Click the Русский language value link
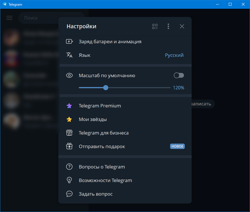This screenshot has height=212, width=250. (x=174, y=55)
